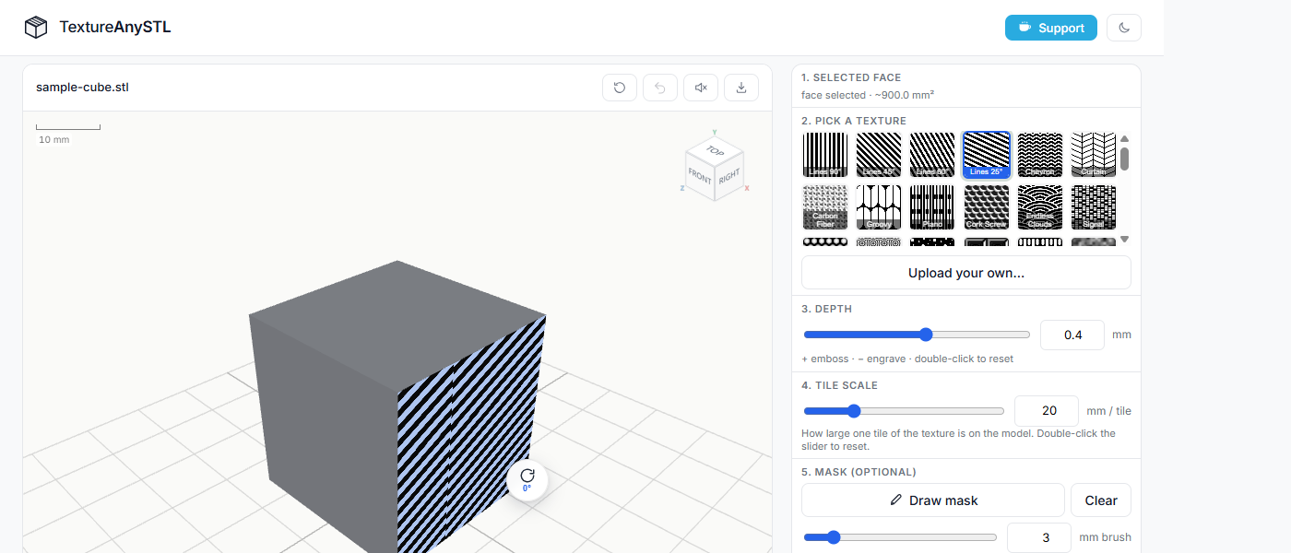Pick the Endless Clouds texture
Image resolution: width=1291 pixels, height=553 pixels.
pyautogui.click(x=1040, y=207)
